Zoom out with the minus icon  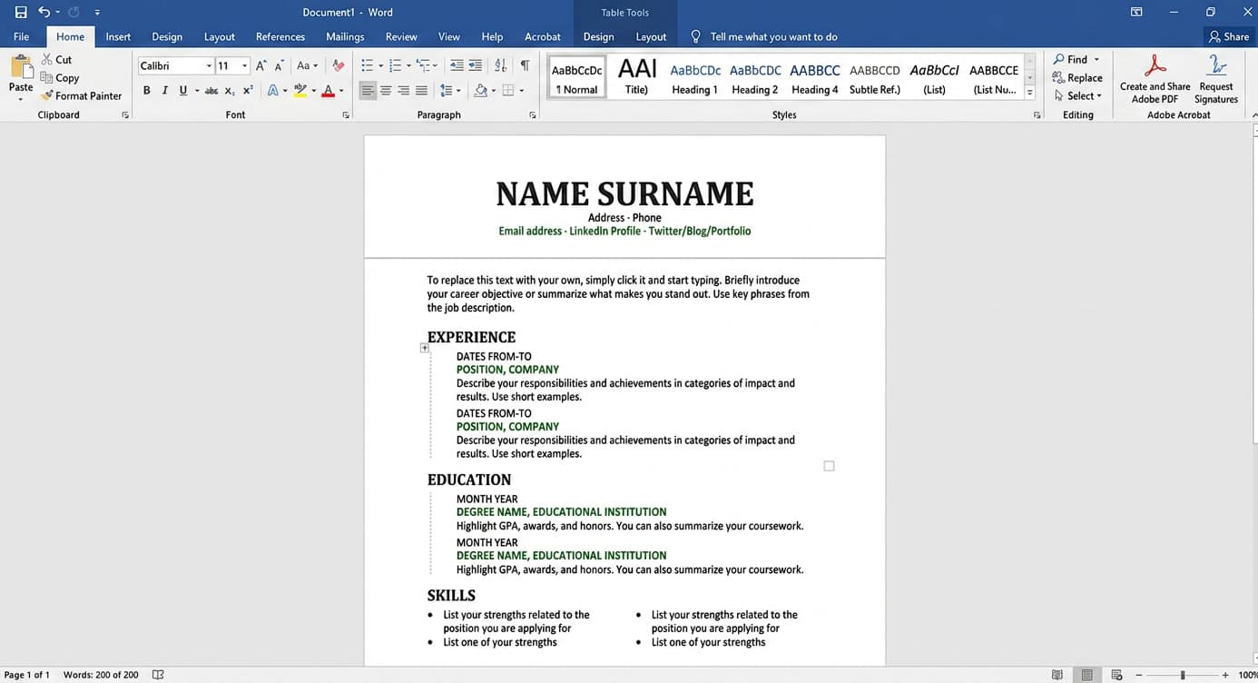tap(1139, 675)
